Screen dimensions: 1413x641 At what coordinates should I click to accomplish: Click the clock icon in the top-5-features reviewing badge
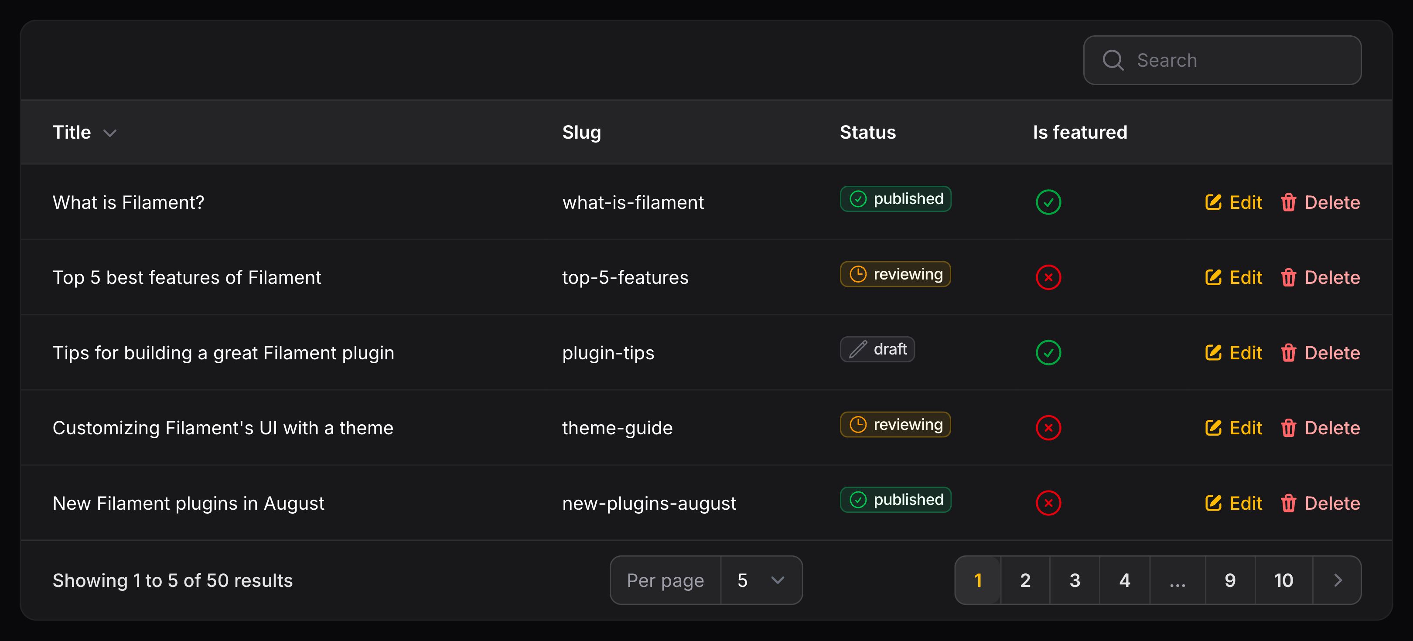pos(858,273)
